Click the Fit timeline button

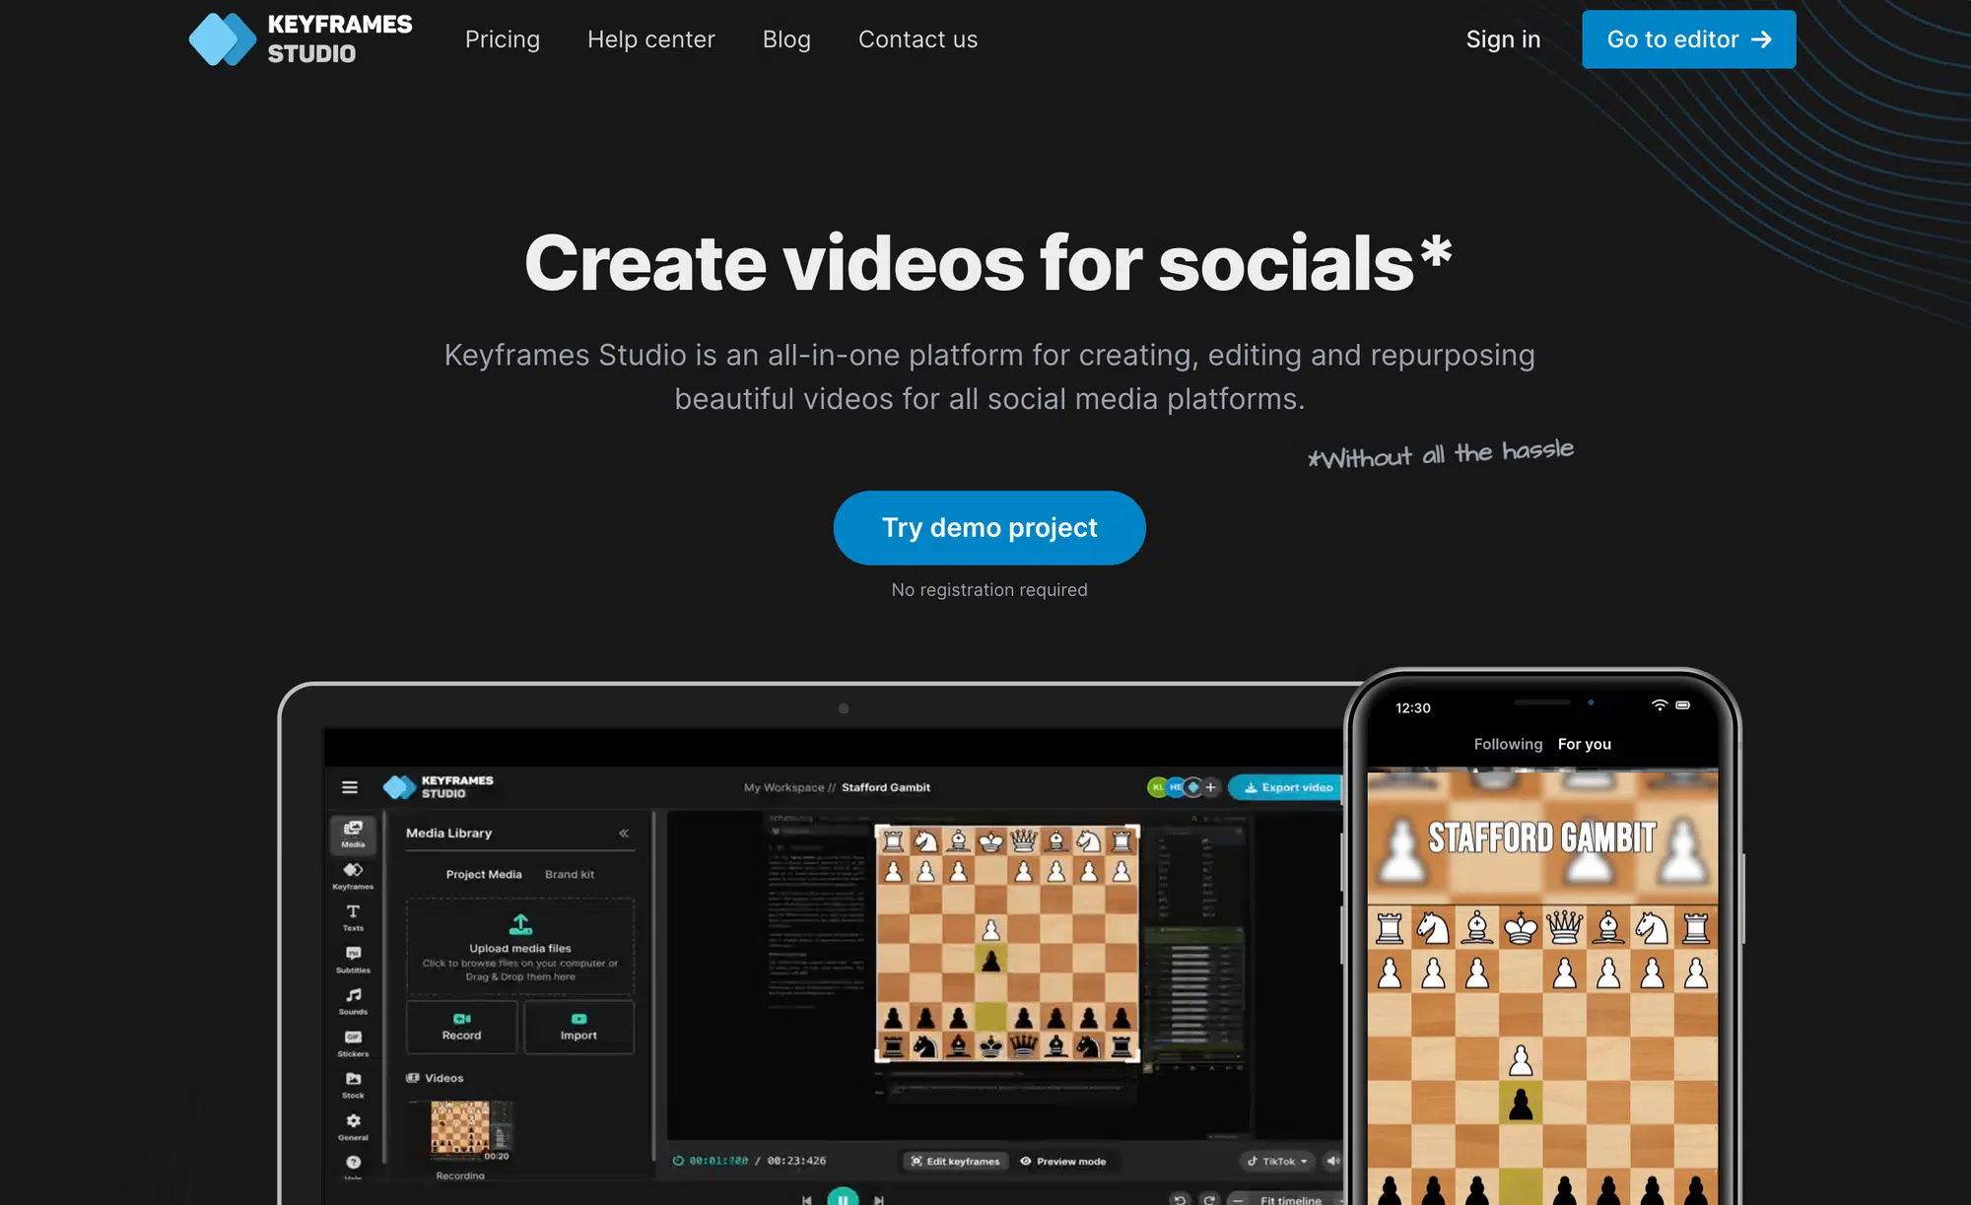[x=1290, y=1199]
